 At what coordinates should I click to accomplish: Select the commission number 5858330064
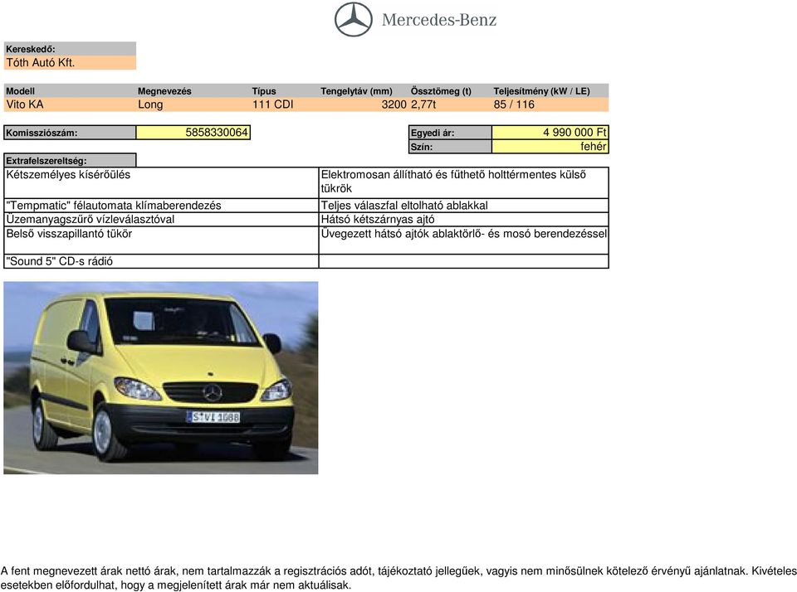coord(193,133)
